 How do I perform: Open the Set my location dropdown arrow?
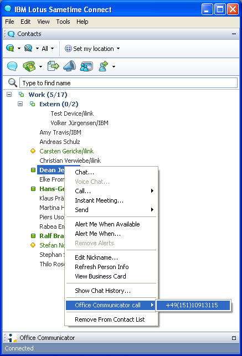click(118, 49)
